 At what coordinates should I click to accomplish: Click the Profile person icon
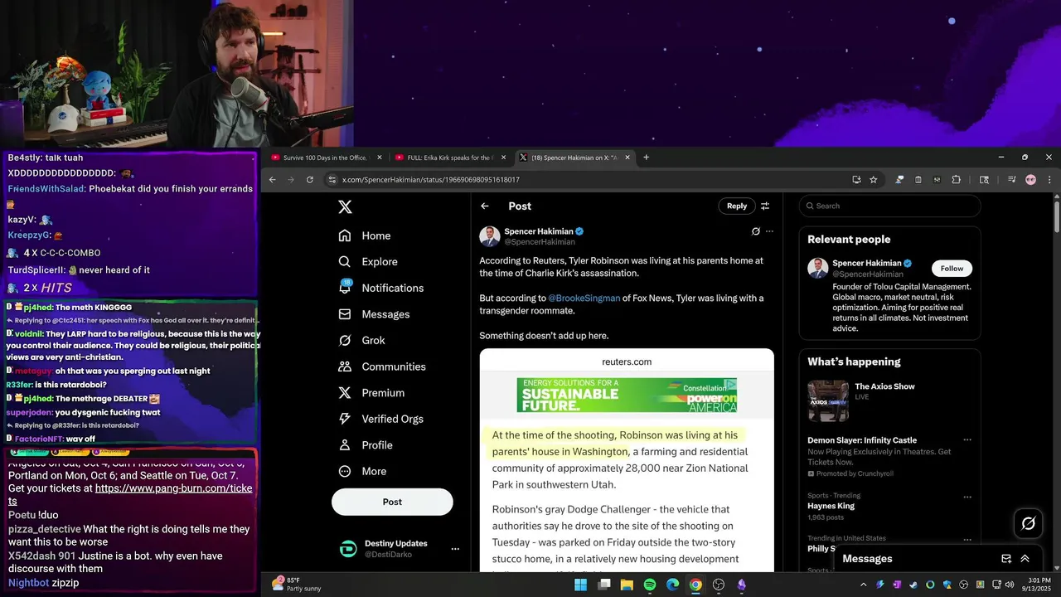coord(345,445)
